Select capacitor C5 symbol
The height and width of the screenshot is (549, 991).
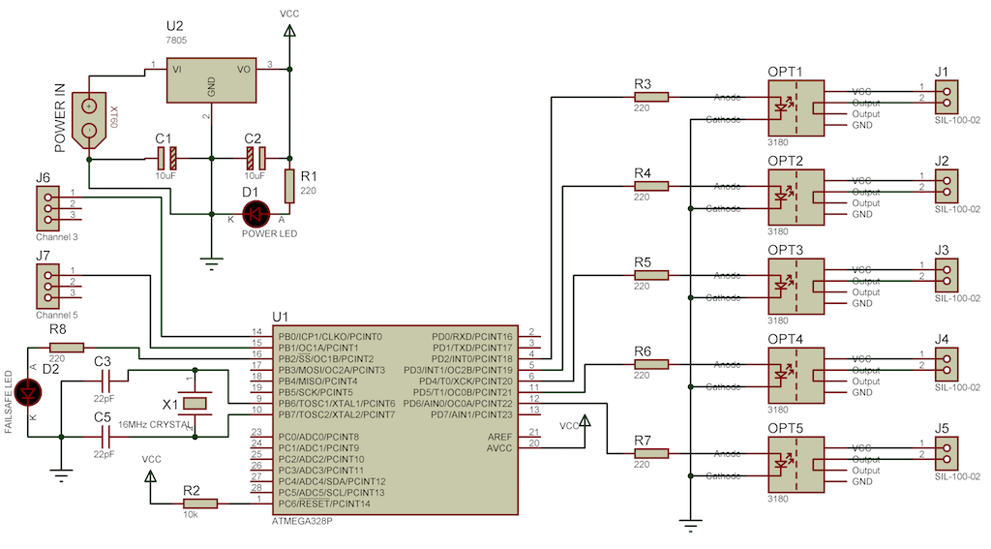coord(105,437)
